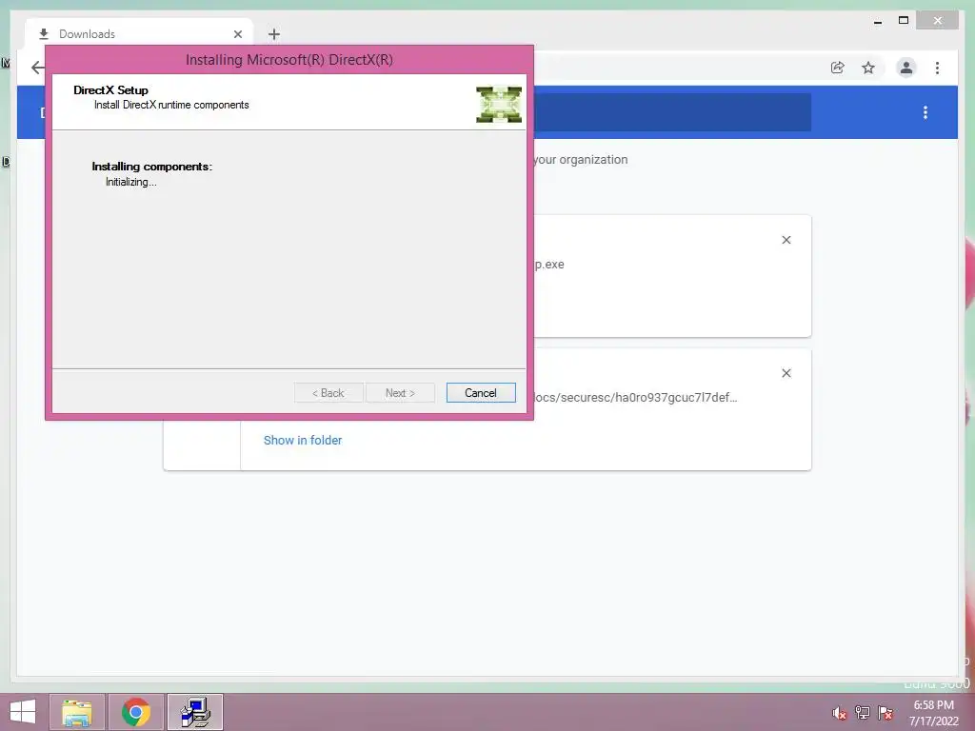This screenshot has width=975, height=731.
Task: Click the 'Installing components:' label
Action: [152, 167]
